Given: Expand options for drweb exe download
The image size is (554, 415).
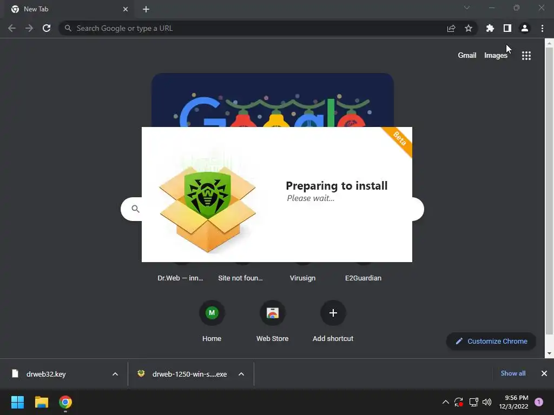Looking at the screenshot, I should pos(241,374).
